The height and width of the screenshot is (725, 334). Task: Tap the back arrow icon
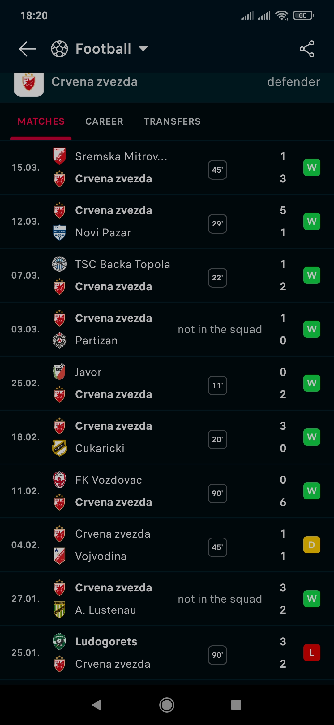pyautogui.click(x=27, y=49)
